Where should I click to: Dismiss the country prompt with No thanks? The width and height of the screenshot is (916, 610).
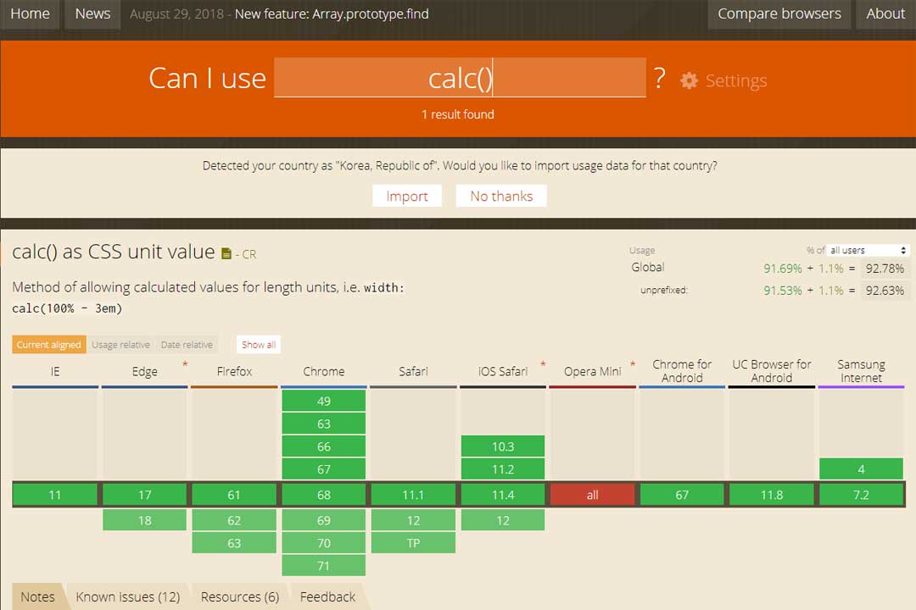tap(500, 196)
